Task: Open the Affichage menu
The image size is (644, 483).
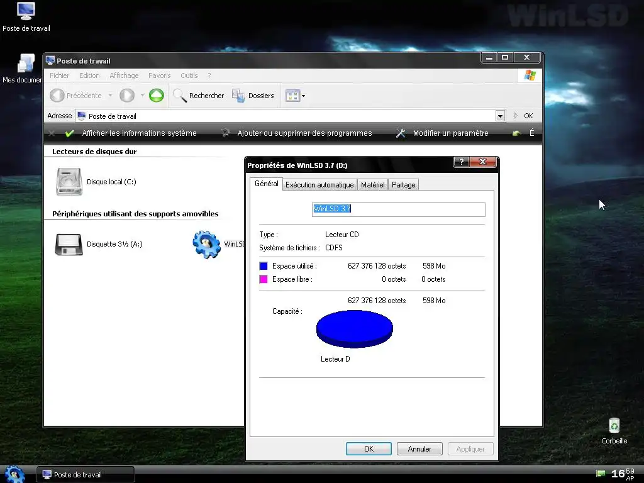Action: pos(124,75)
